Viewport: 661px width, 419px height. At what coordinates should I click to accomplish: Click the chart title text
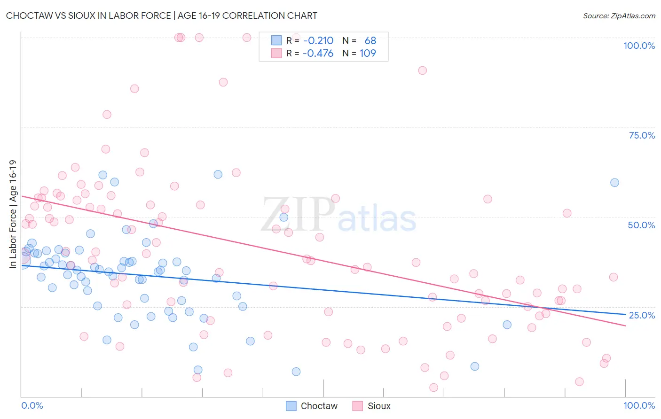point(162,16)
